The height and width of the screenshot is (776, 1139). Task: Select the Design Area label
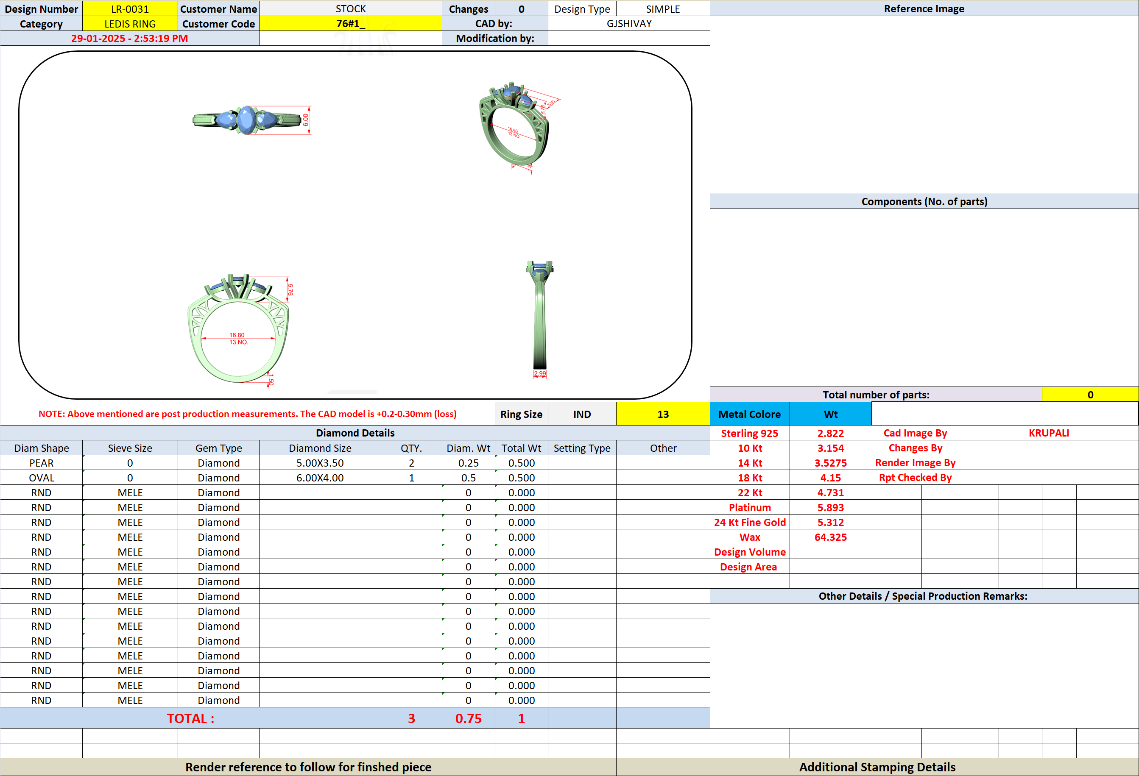[749, 567]
